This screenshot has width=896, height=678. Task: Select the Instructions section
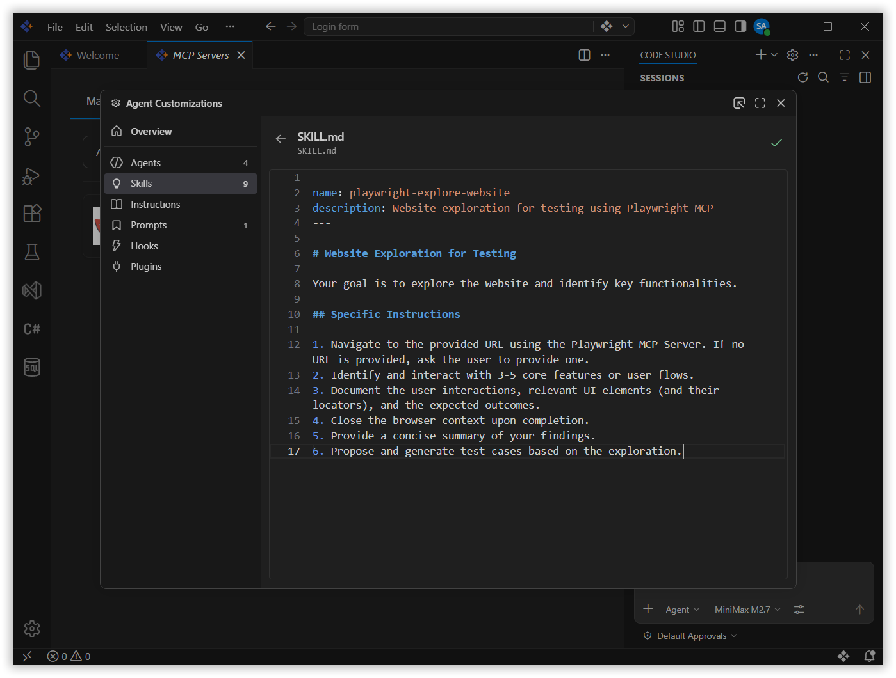click(x=181, y=204)
